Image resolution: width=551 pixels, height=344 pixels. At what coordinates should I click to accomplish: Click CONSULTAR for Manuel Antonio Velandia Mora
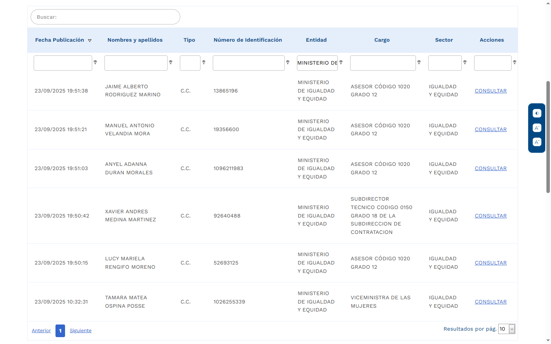pos(491,129)
